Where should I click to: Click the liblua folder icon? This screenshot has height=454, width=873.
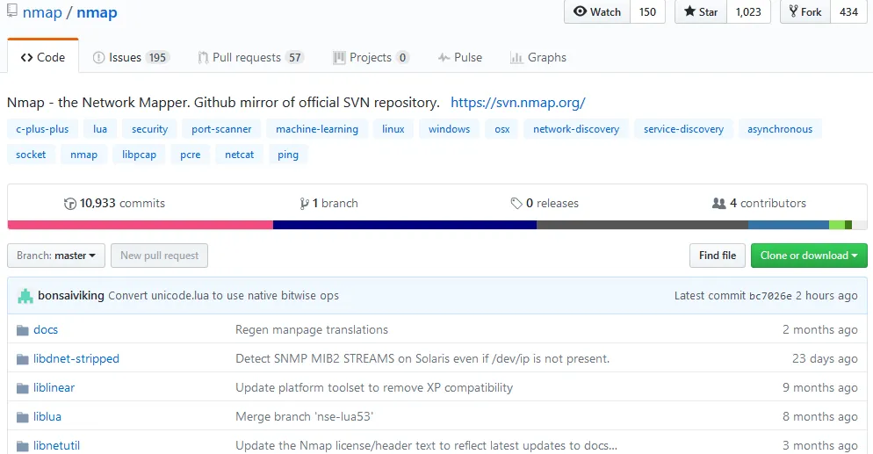[x=23, y=417]
